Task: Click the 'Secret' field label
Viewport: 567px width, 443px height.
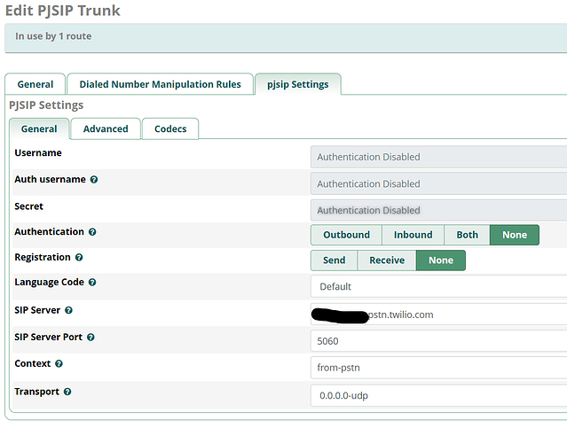Action: (28, 206)
